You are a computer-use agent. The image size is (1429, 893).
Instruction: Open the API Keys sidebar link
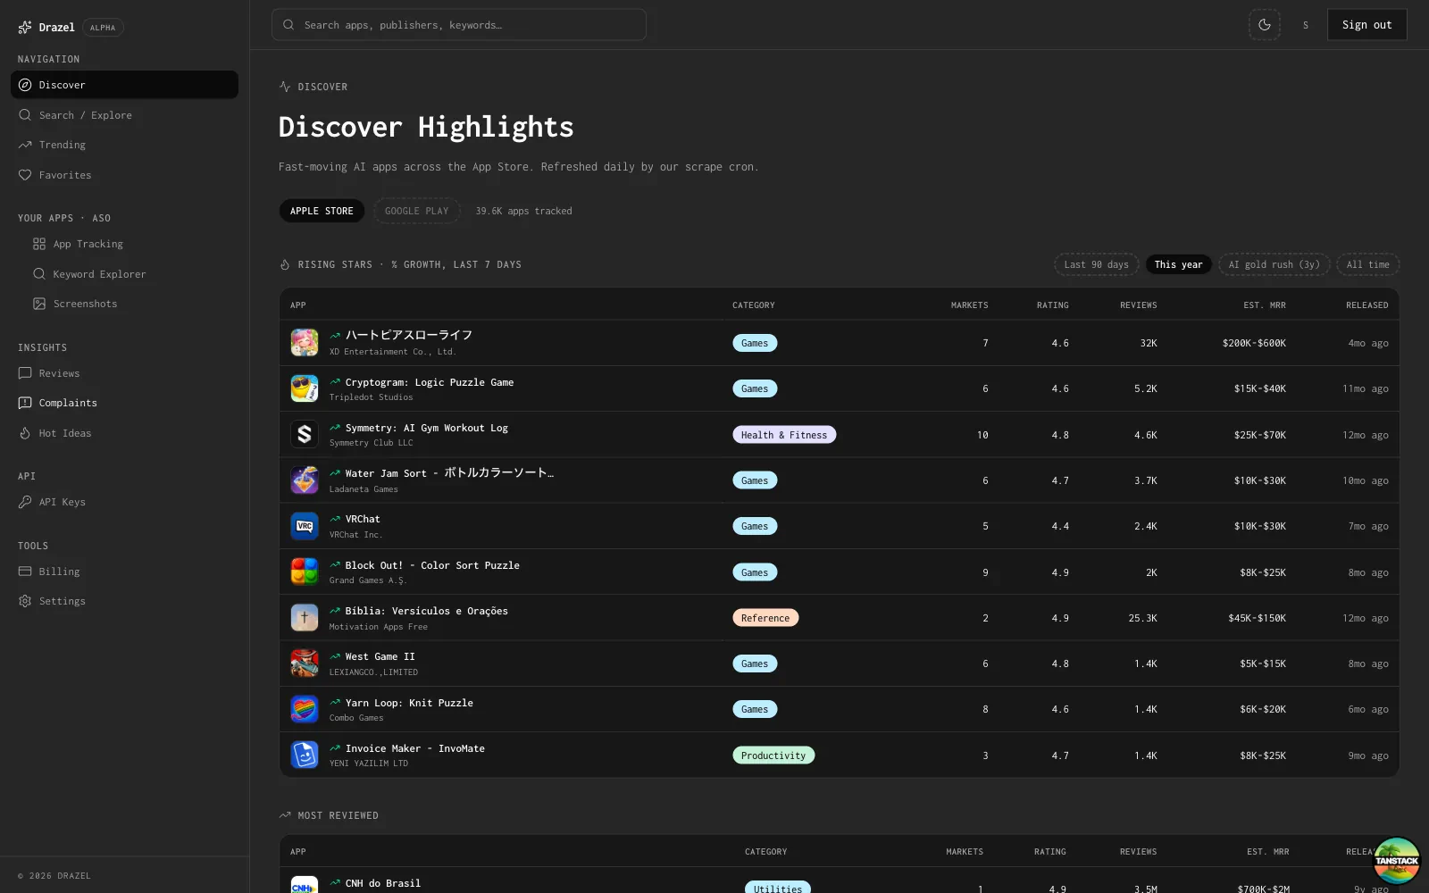[x=124, y=502]
